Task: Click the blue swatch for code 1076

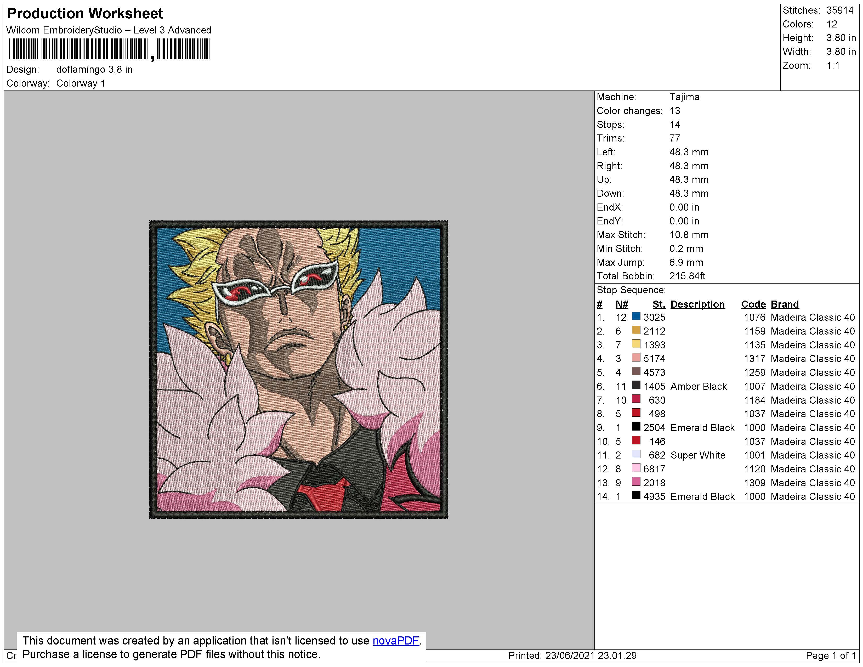Action: click(x=636, y=316)
